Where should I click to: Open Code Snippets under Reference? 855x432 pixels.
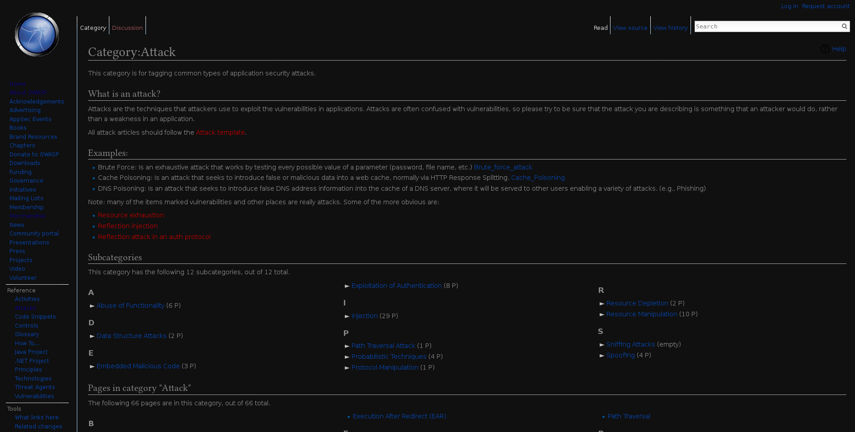coord(35,317)
